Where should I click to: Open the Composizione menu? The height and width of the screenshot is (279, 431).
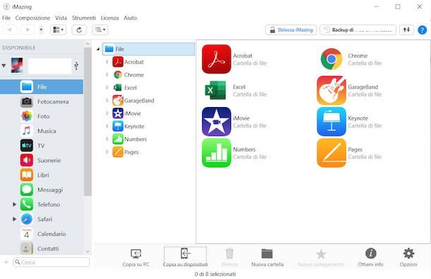(x=33, y=18)
